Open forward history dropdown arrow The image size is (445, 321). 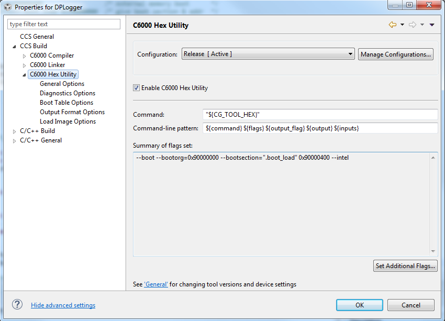point(422,25)
